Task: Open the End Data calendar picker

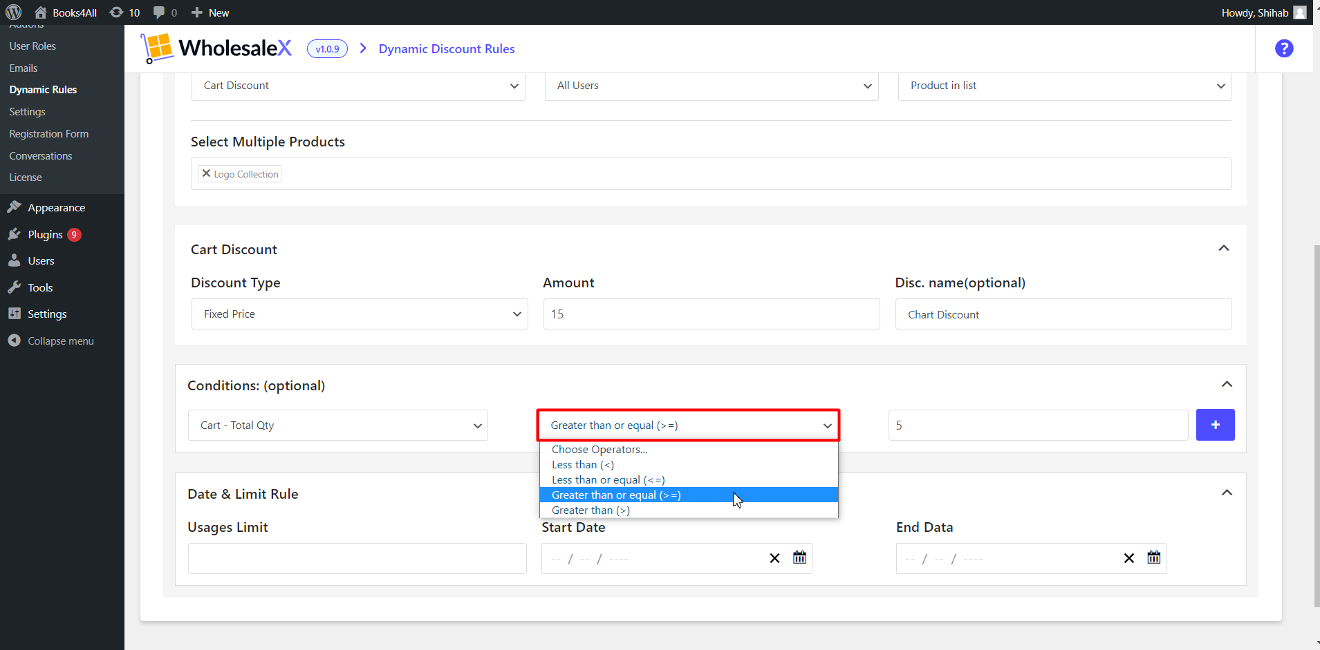Action: 1154,557
